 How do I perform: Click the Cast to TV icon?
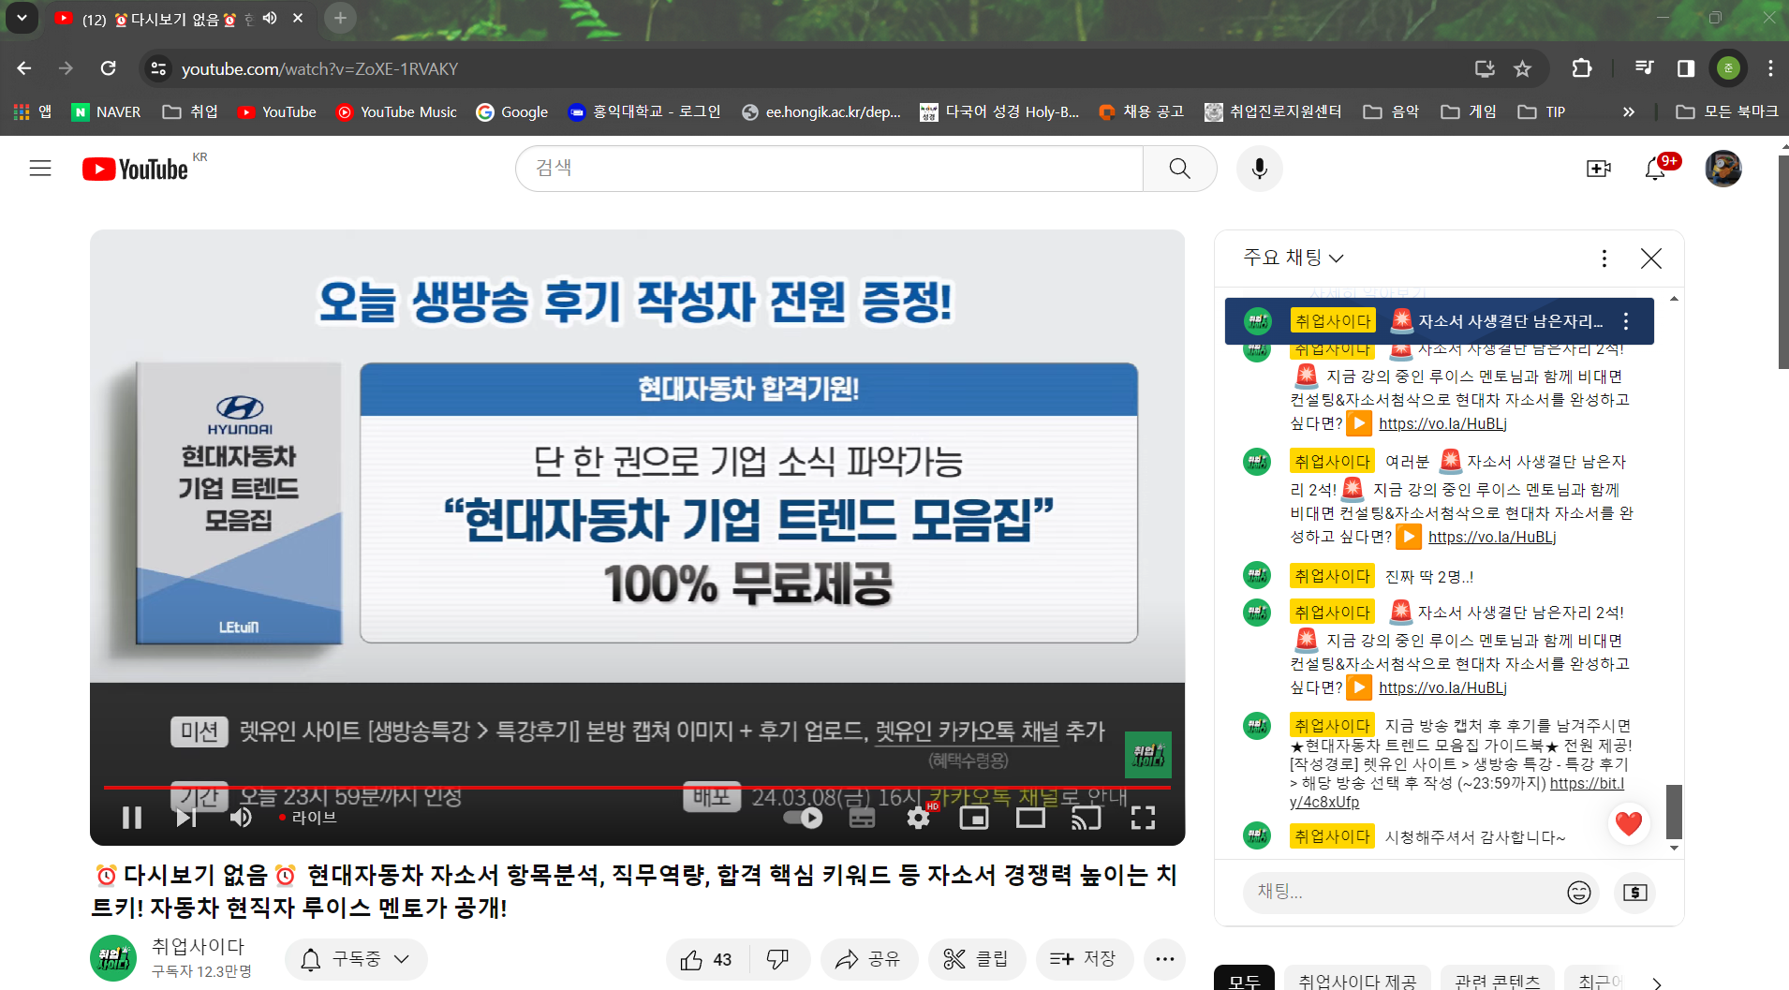(x=1087, y=818)
